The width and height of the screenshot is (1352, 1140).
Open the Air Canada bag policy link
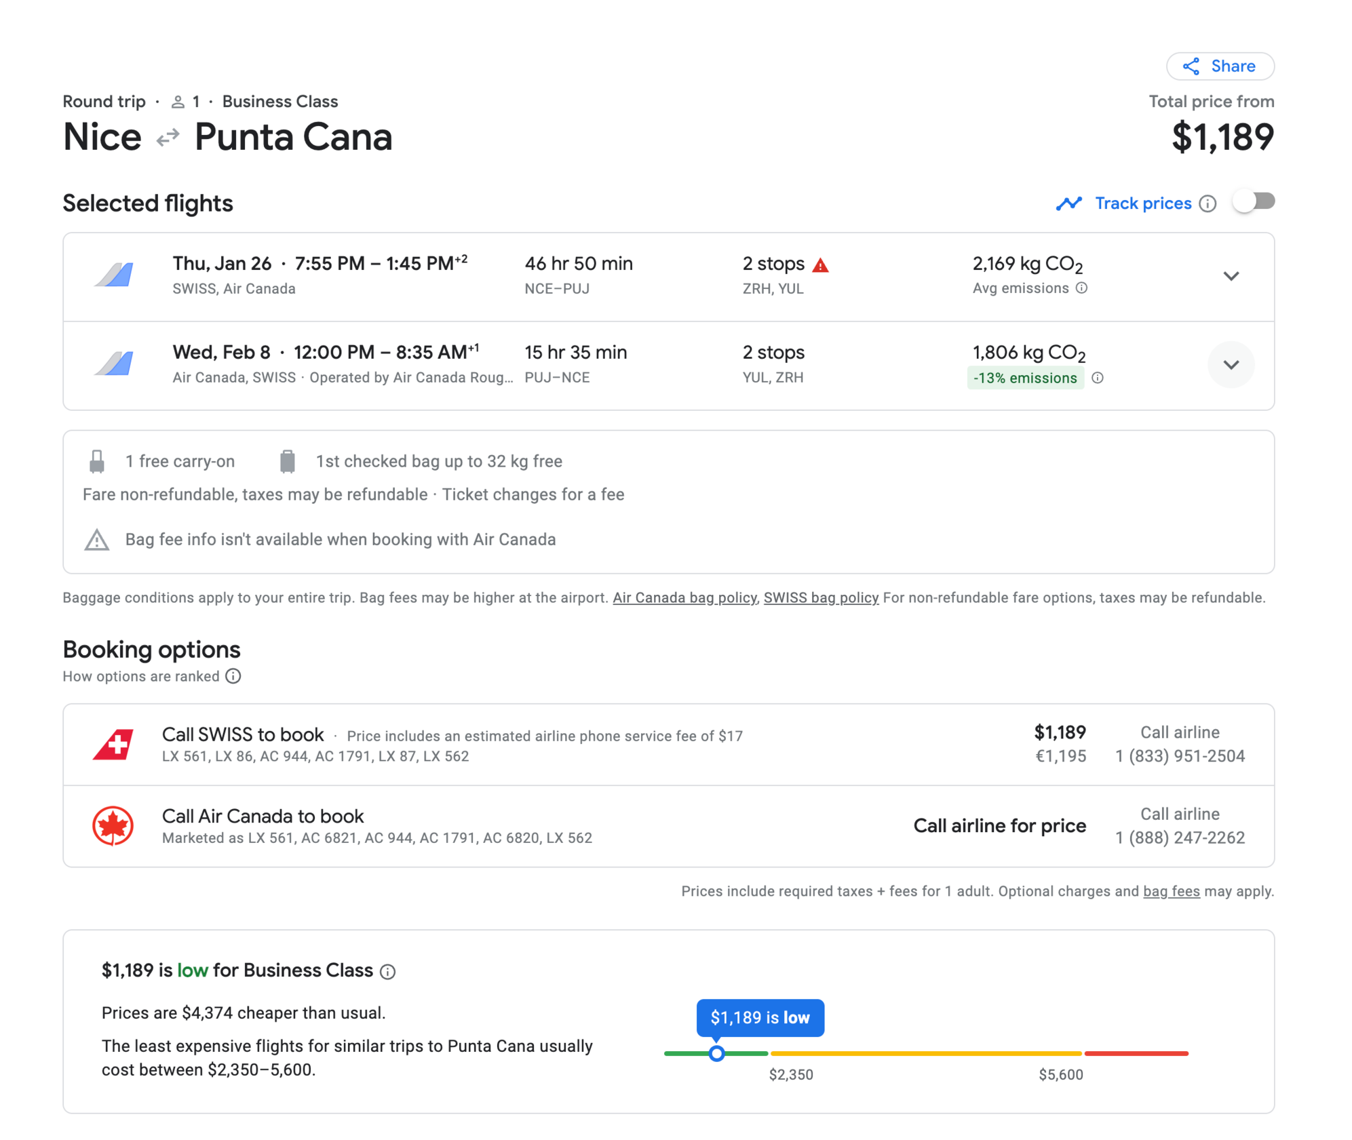(x=684, y=597)
